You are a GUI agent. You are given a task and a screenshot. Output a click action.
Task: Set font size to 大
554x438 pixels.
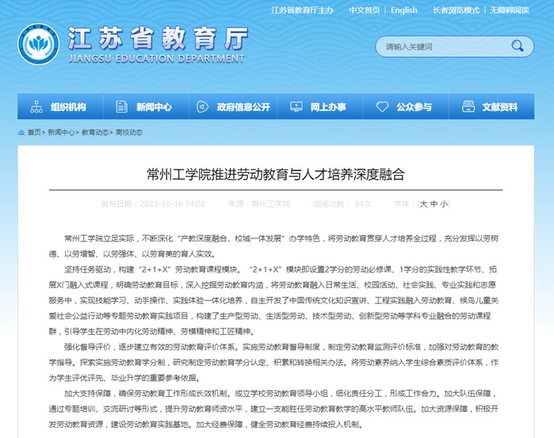coord(424,204)
